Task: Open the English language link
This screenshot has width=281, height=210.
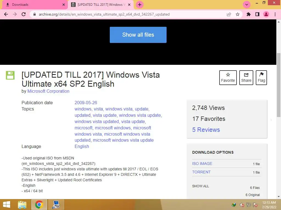Action: [82, 147]
